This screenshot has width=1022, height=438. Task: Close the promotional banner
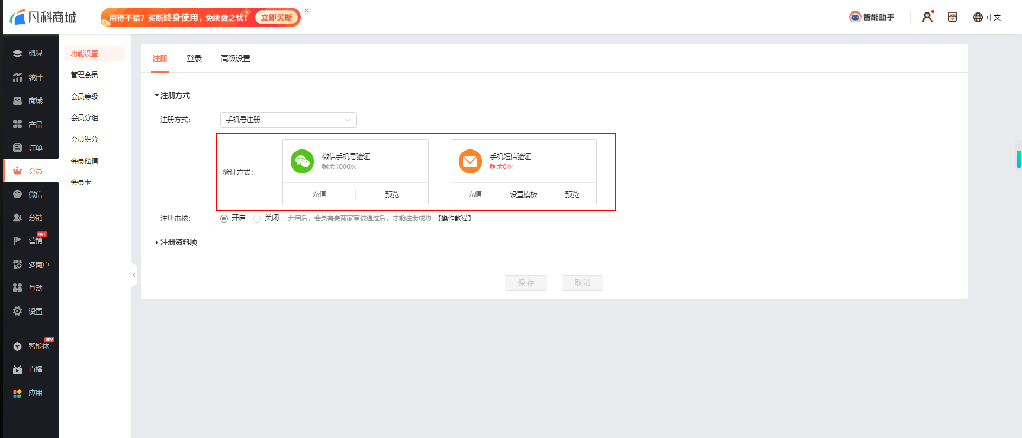coord(307,11)
